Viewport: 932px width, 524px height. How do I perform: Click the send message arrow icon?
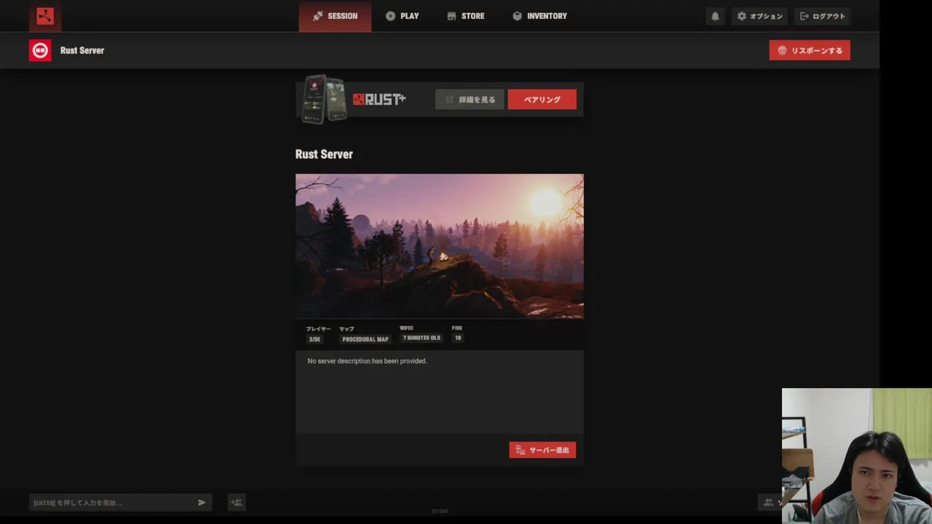click(202, 502)
